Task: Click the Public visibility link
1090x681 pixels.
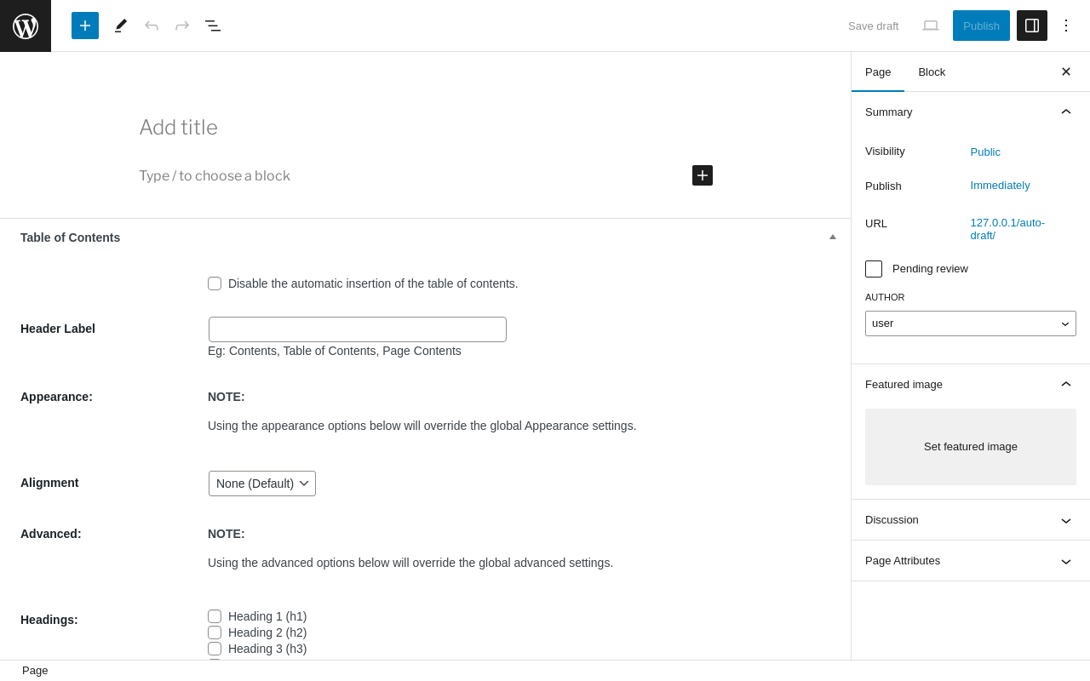Action: click(x=985, y=152)
